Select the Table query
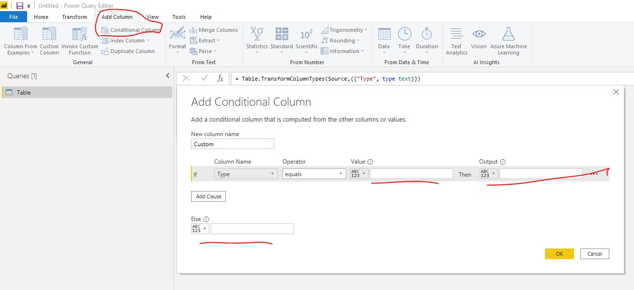Image resolution: width=634 pixels, height=290 pixels. 87,92
